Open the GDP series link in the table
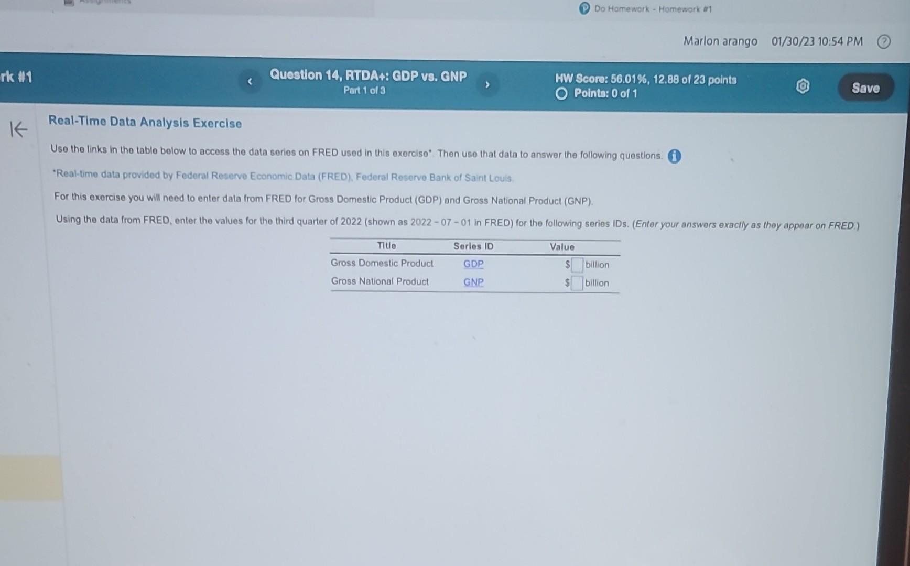Screen dimensions: 910x566 pos(472,264)
